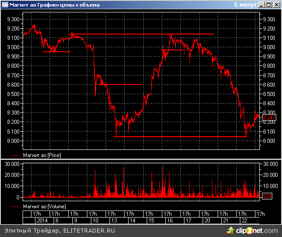
Task: Click the clip2net green arrow logo
Action: pyautogui.click(x=230, y=230)
